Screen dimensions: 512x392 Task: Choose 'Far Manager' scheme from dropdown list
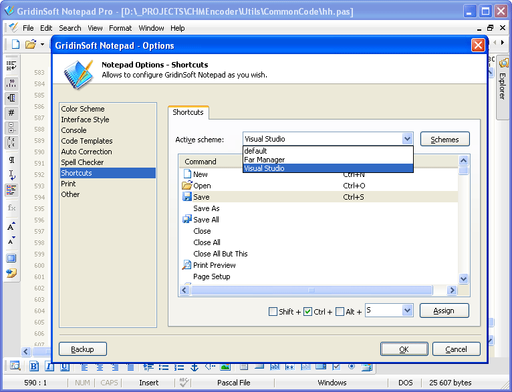[x=328, y=160]
